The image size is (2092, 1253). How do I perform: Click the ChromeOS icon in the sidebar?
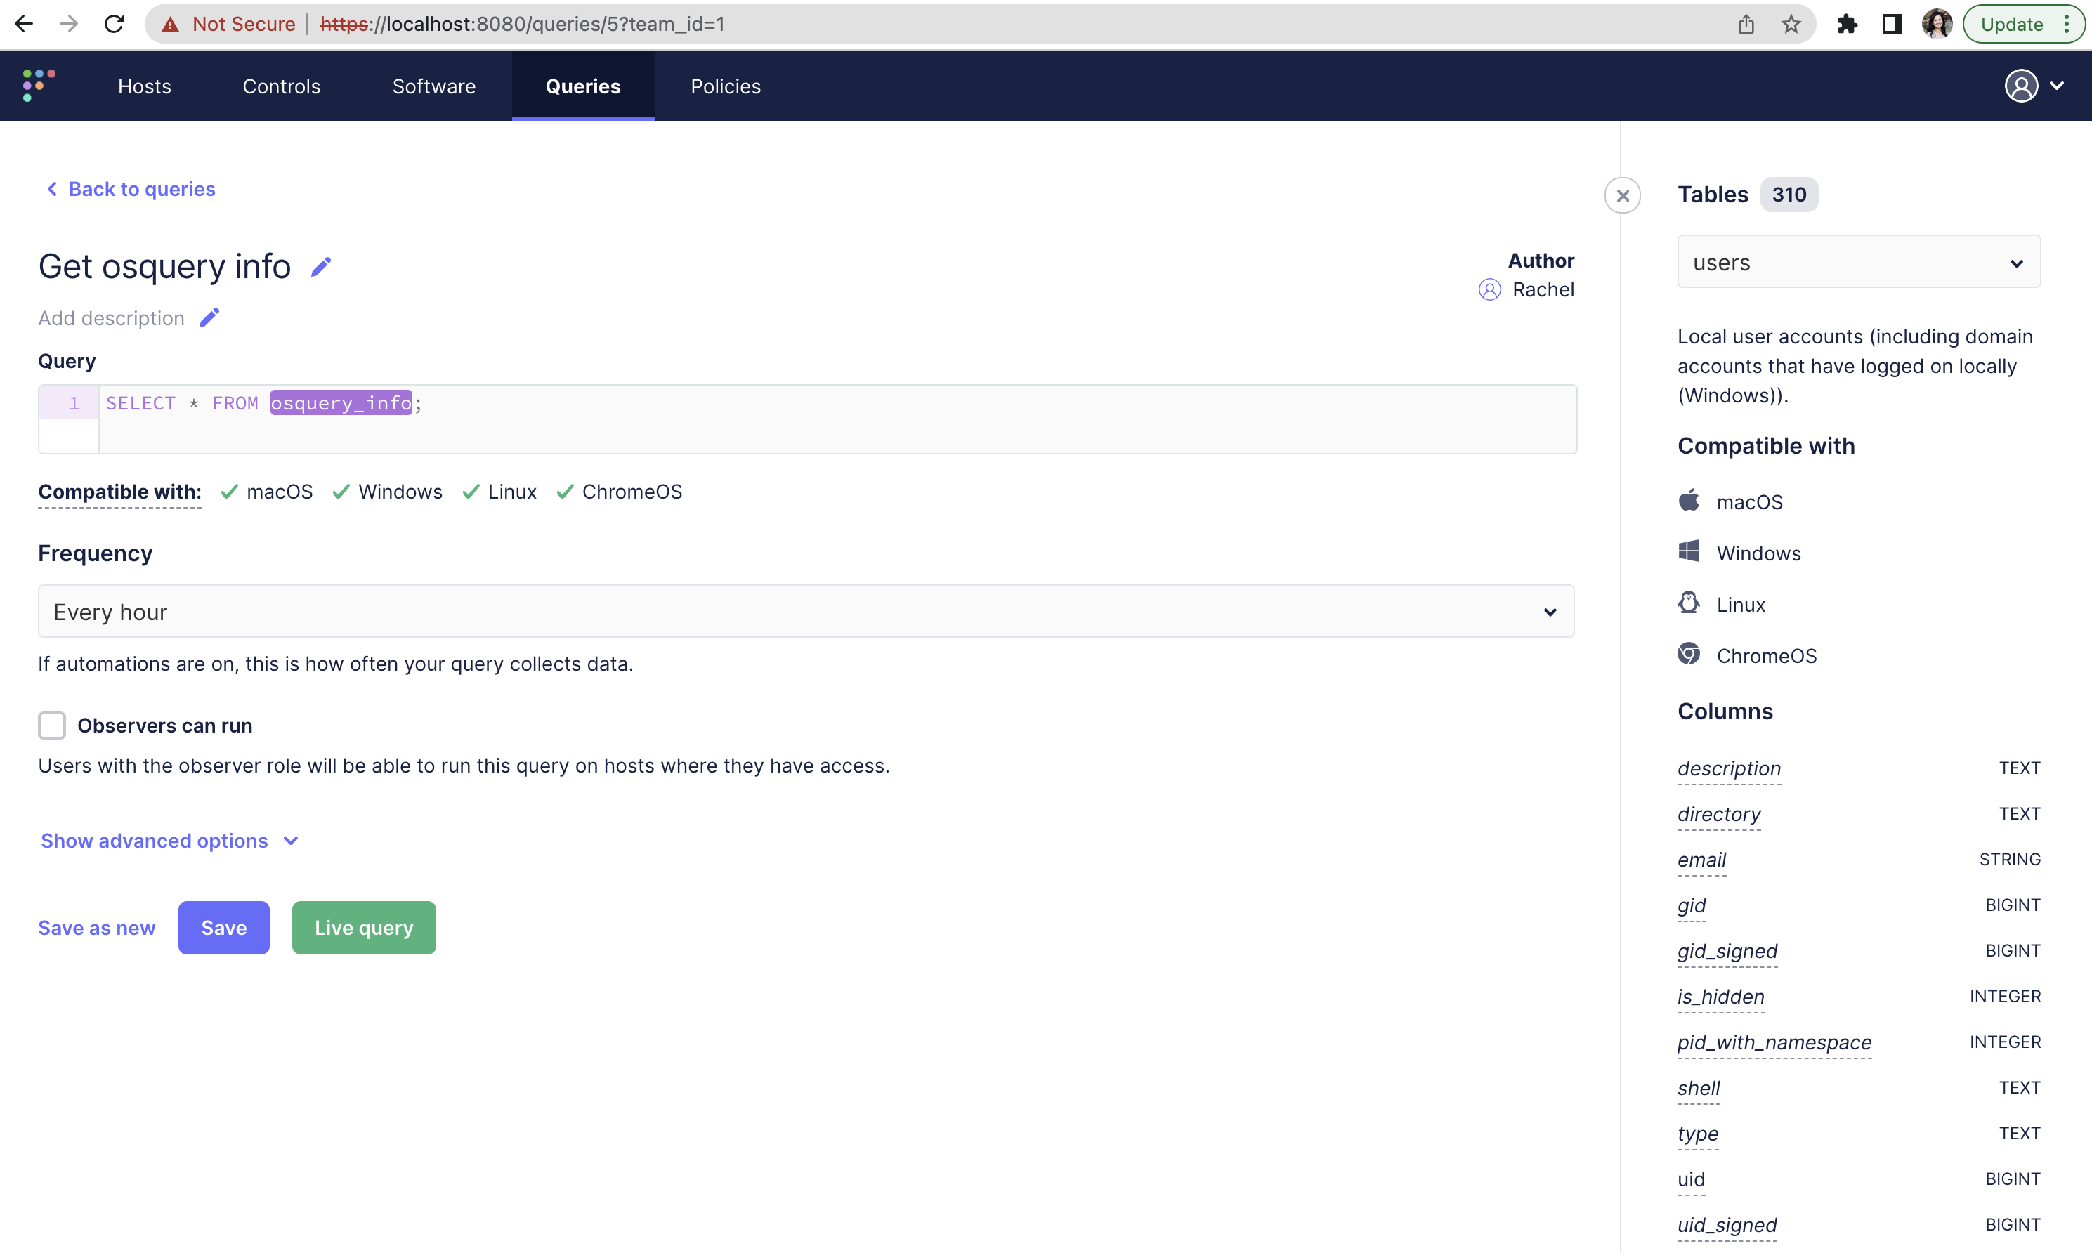point(1689,655)
